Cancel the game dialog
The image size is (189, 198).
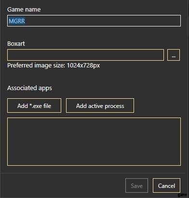[x=166, y=185]
